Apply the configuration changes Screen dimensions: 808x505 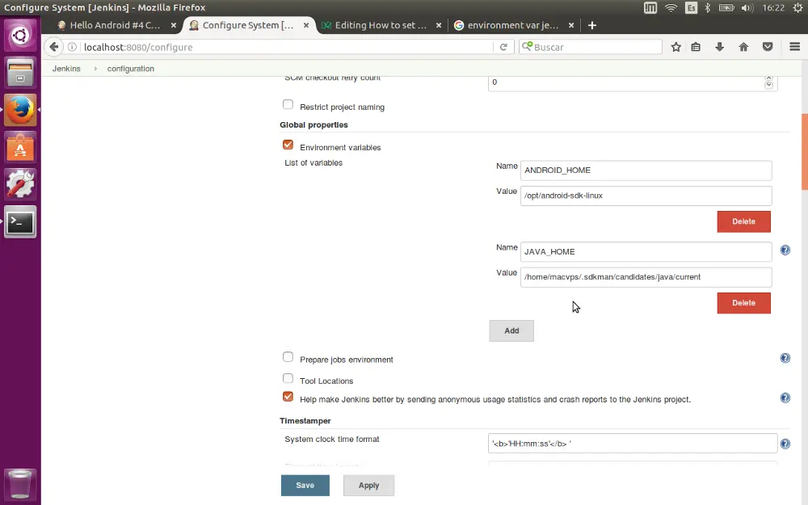[369, 486]
